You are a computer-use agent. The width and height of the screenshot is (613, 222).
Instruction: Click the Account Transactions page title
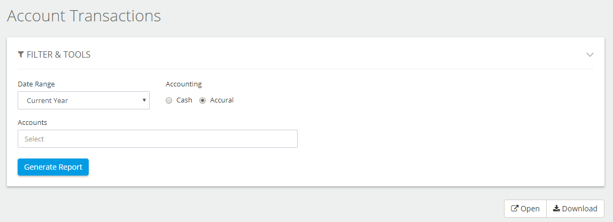pyautogui.click(x=84, y=16)
